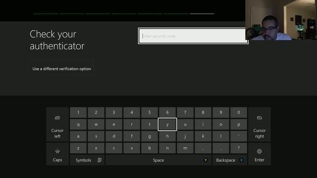Hit the apostrophe key
This screenshot has width=317, height=178.
(239, 136)
